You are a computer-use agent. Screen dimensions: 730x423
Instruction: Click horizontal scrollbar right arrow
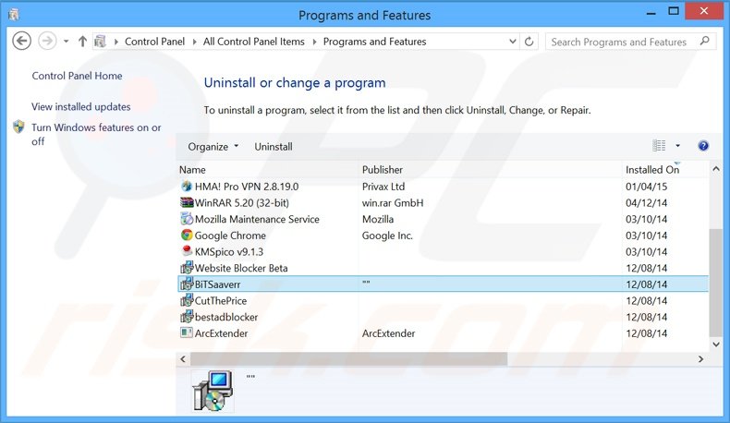700,359
